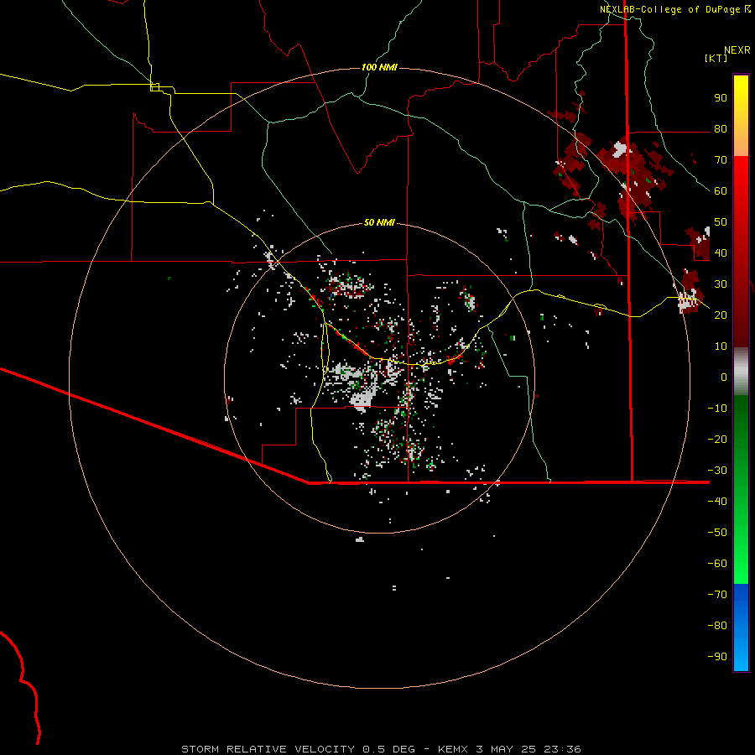Click the 40 value on velocity scale
This screenshot has width=755, height=755.
tap(721, 253)
